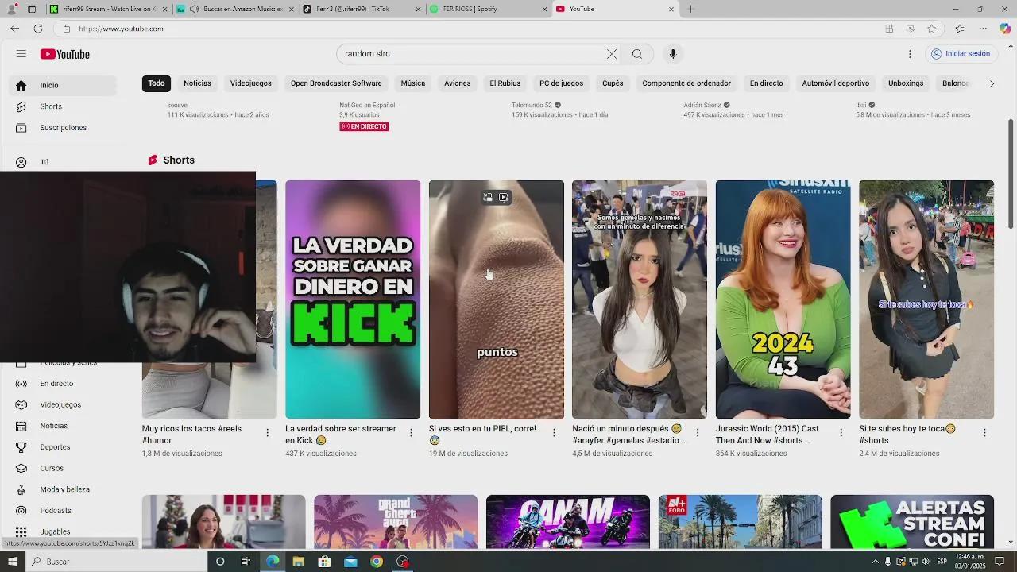The height and width of the screenshot is (572, 1017).
Task: Open options for Si ves esto en tu PIEL short
Action: (x=554, y=433)
